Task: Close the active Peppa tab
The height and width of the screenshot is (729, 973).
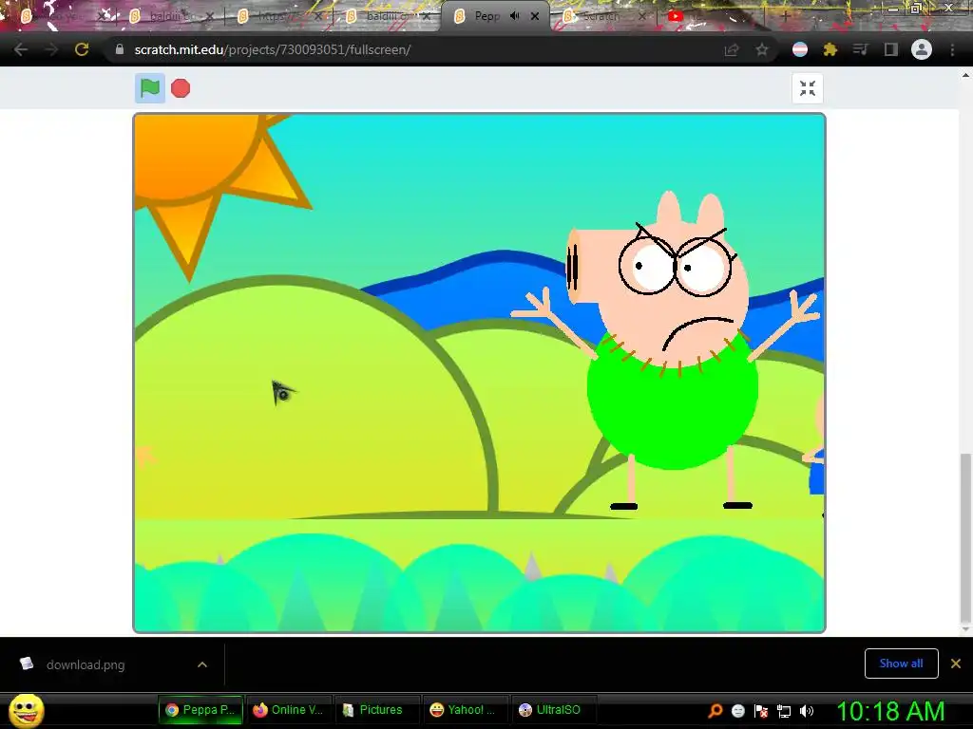Action: [x=535, y=16]
